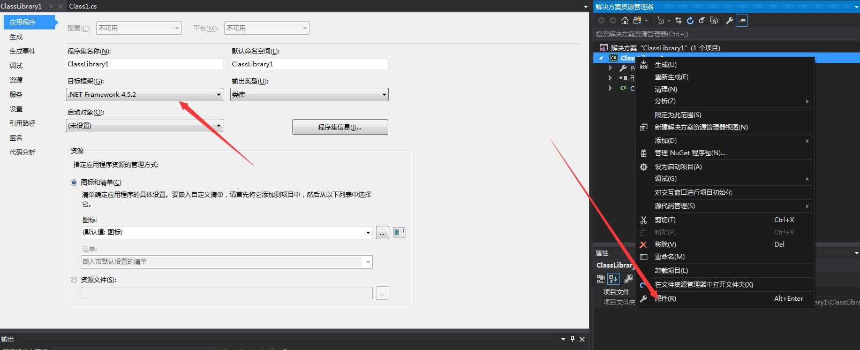Open property pages from the Properties panel wrench icon

[x=629, y=278]
